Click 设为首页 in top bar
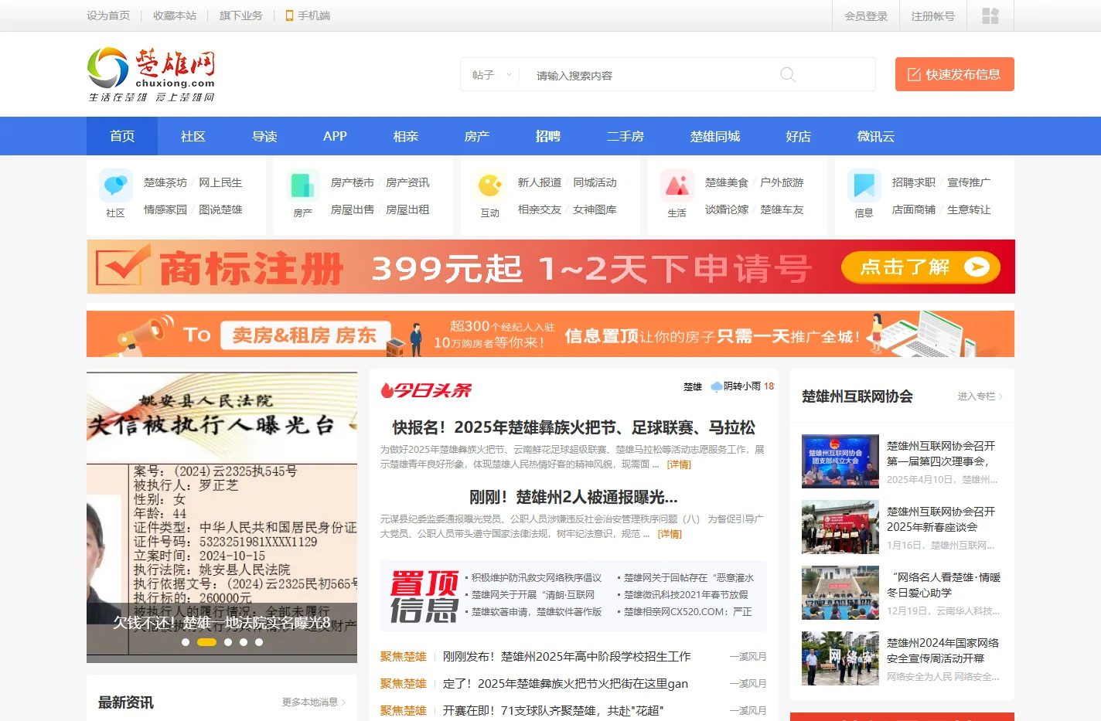Screen dimensions: 1101x721 108,15
